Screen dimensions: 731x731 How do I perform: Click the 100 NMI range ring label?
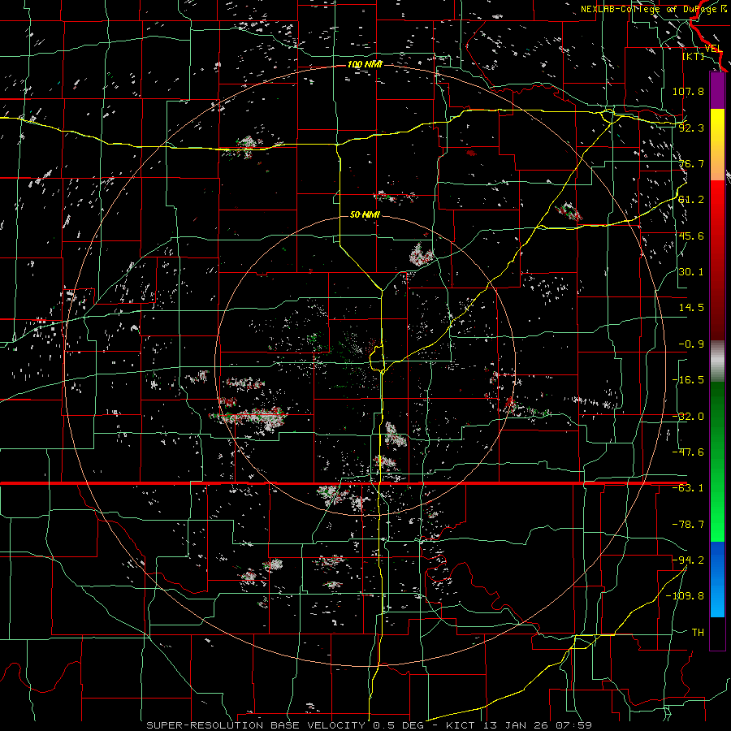pyautogui.click(x=365, y=64)
